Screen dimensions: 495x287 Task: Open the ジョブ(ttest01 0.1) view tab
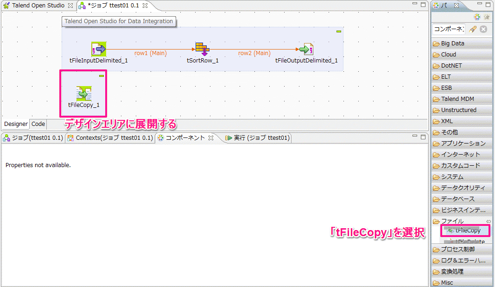coord(33,138)
